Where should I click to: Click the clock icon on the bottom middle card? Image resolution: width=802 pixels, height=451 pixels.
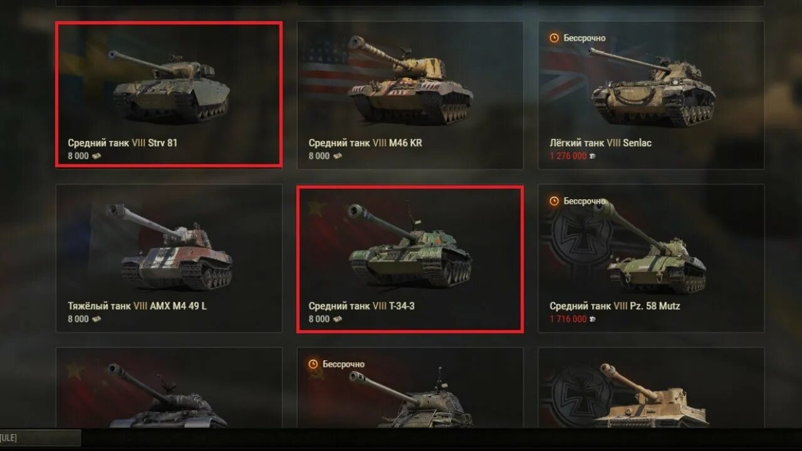point(313,364)
